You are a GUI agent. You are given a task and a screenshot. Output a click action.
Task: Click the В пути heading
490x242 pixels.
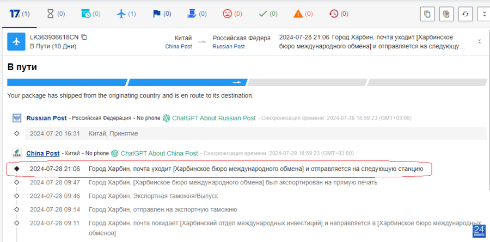coord(22,67)
